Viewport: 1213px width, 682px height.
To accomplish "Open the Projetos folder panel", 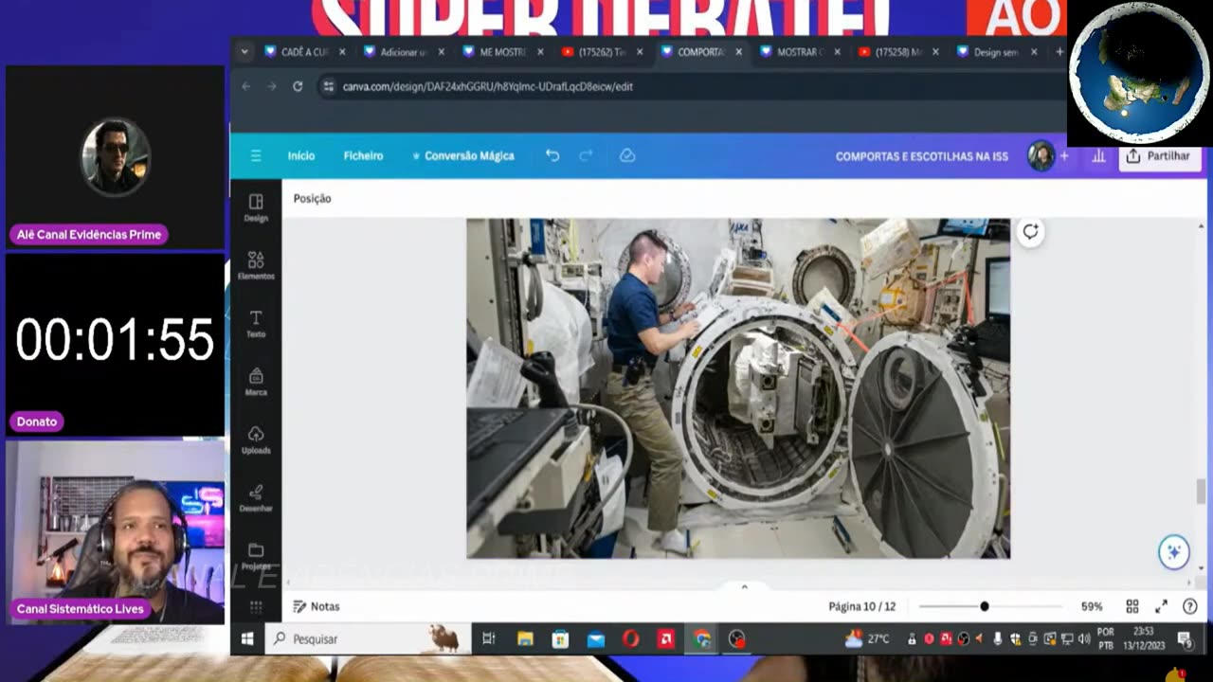I will coord(256,555).
